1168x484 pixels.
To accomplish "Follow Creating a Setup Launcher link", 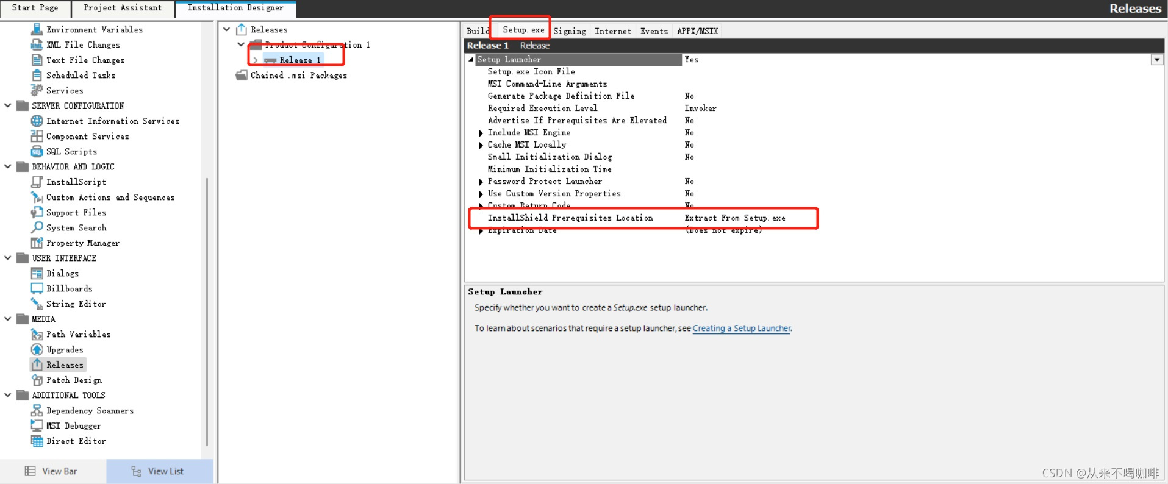I will (x=742, y=328).
